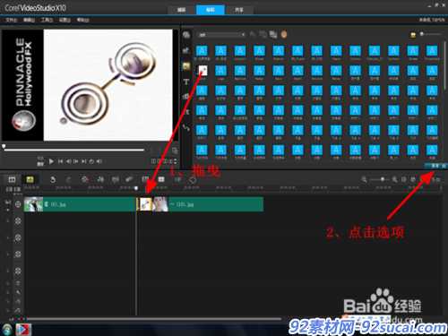448x336 pixels.
Task: Play the preview clip
Action: pos(51,161)
